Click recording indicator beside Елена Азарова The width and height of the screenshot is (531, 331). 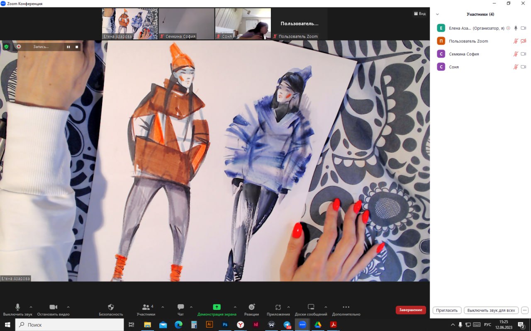point(508,28)
